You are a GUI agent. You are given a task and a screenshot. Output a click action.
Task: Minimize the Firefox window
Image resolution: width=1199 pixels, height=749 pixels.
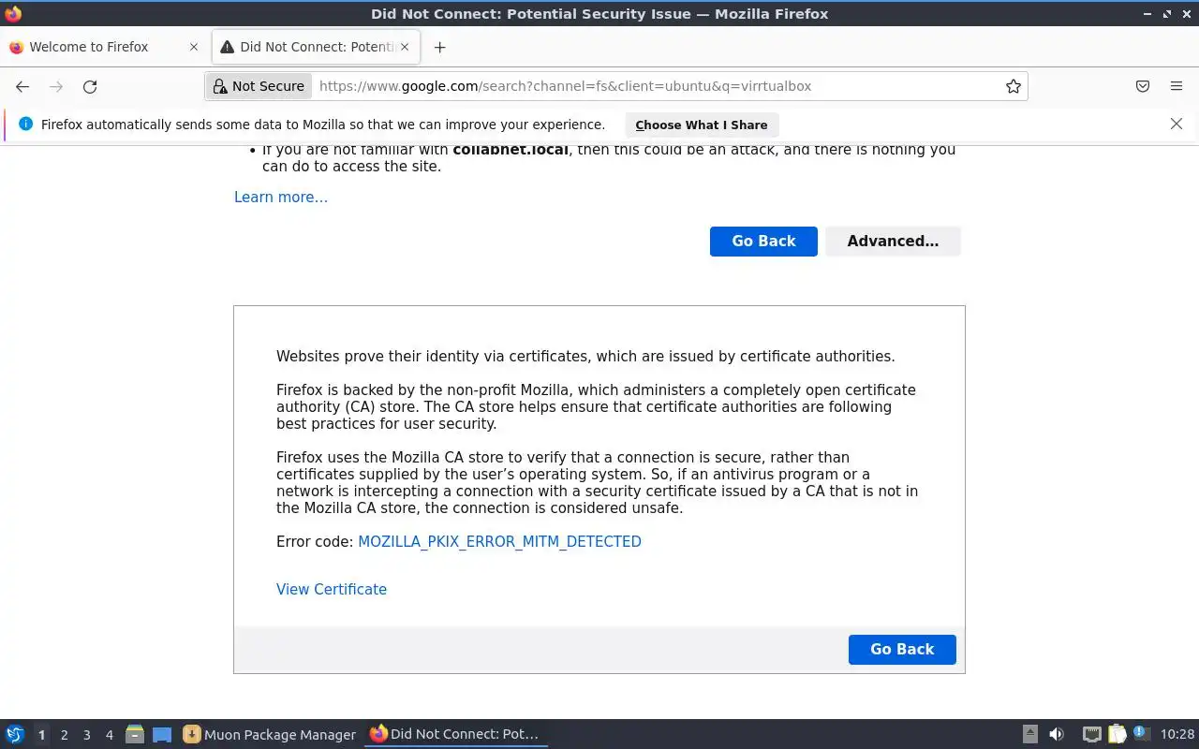click(x=1147, y=13)
